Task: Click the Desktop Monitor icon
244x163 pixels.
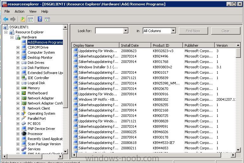Action: [24, 58]
